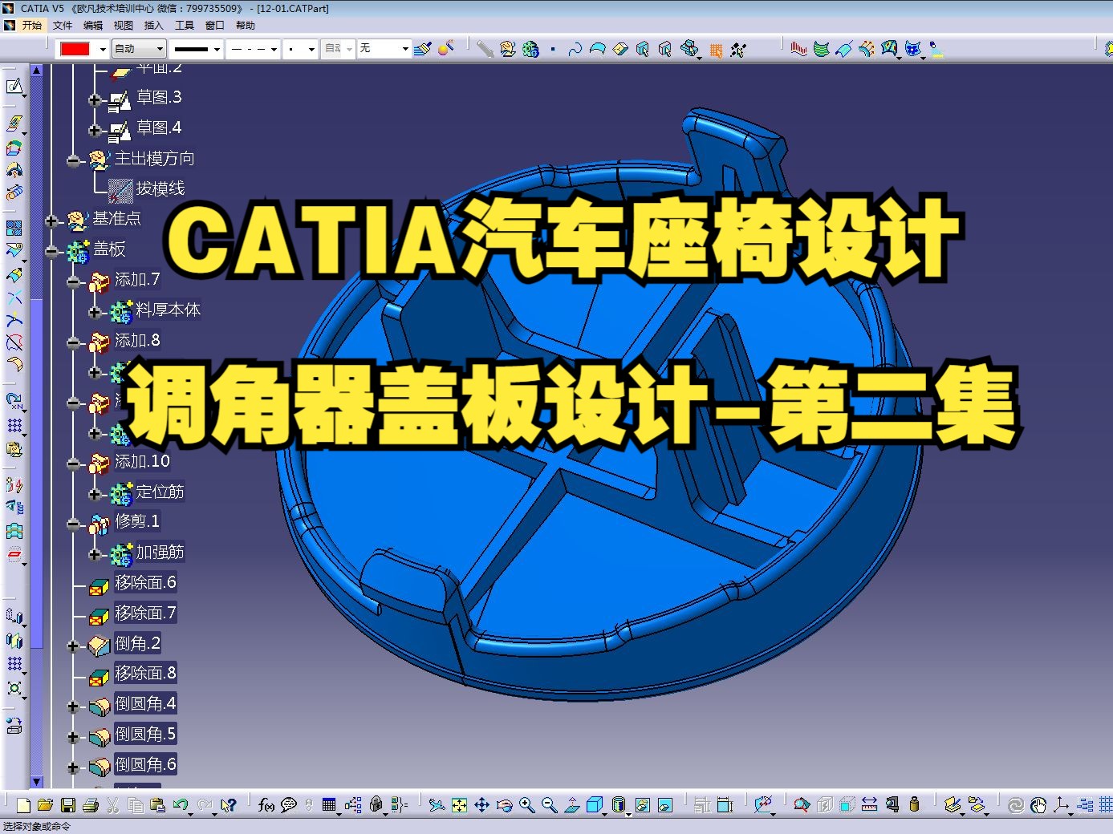This screenshot has height=834, width=1113.
Task: Open the point symbol dropdown
Action: click(x=311, y=50)
